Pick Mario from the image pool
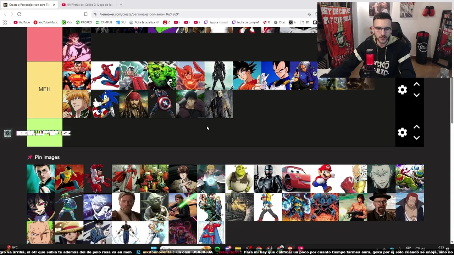Image resolution: width=454 pixels, height=255 pixels. (x=325, y=178)
